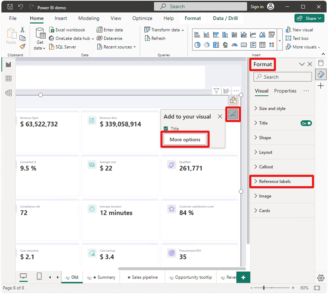Expand the Image section

click(x=282, y=196)
